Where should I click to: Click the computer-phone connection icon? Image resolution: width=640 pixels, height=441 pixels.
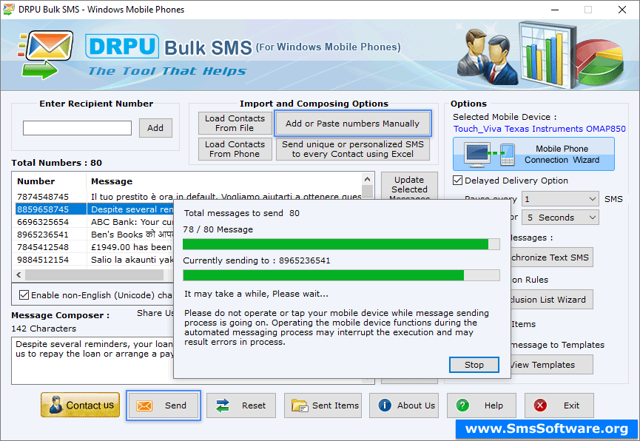point(491,155)
